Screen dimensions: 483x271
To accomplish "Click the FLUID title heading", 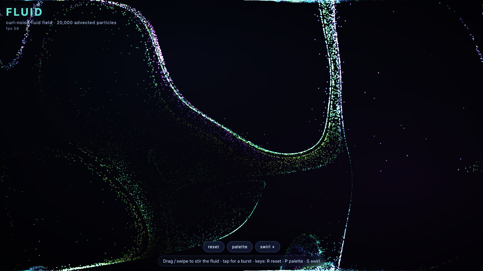I will coord(24,12).
